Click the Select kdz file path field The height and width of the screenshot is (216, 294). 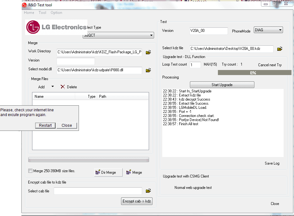click(x=231, y=49)
